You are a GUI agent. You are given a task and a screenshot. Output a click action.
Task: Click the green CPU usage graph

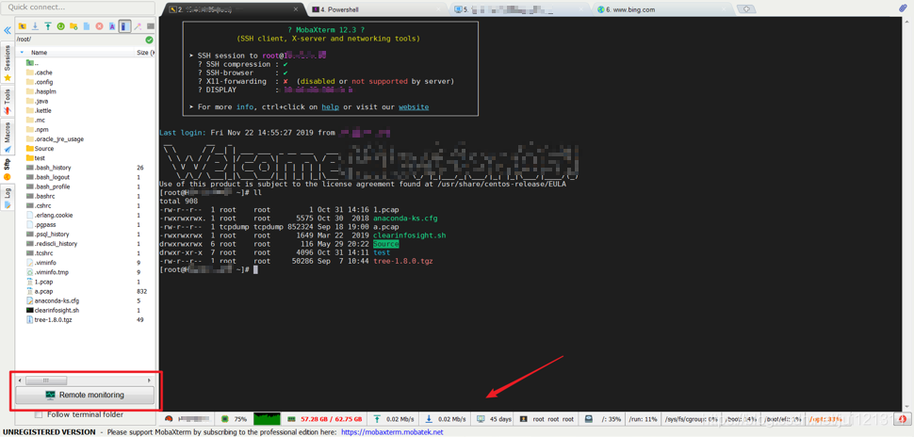click(x=267, y=419)
